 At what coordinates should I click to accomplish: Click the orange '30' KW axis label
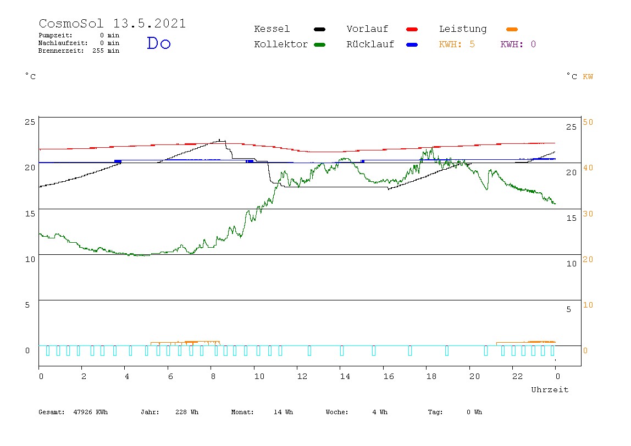pyautogui.click(x=588, y=214)
